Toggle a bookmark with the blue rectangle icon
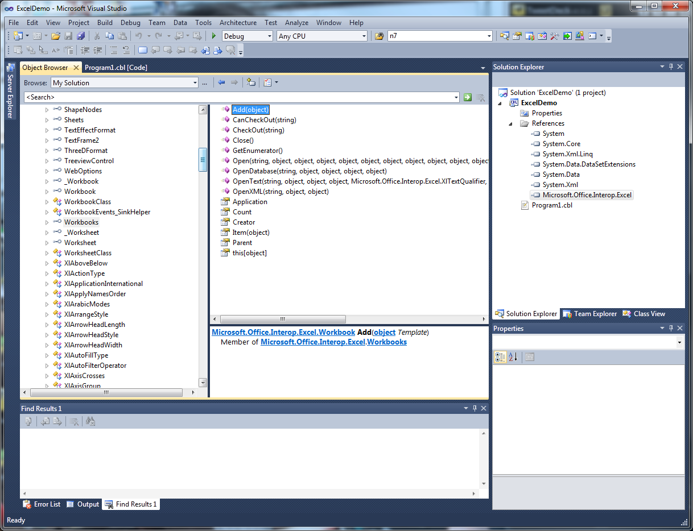The height and width of the screenshot is (531, 693). coord(142,50)
